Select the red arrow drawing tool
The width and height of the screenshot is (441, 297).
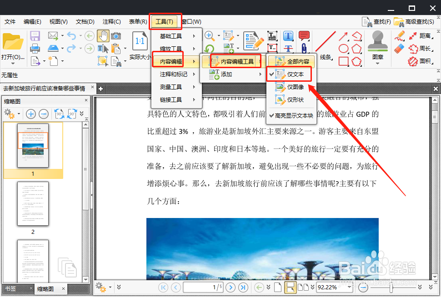tap(343, 36)
